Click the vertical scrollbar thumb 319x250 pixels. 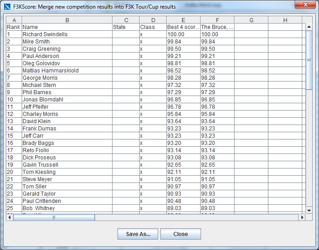(309, 59)
